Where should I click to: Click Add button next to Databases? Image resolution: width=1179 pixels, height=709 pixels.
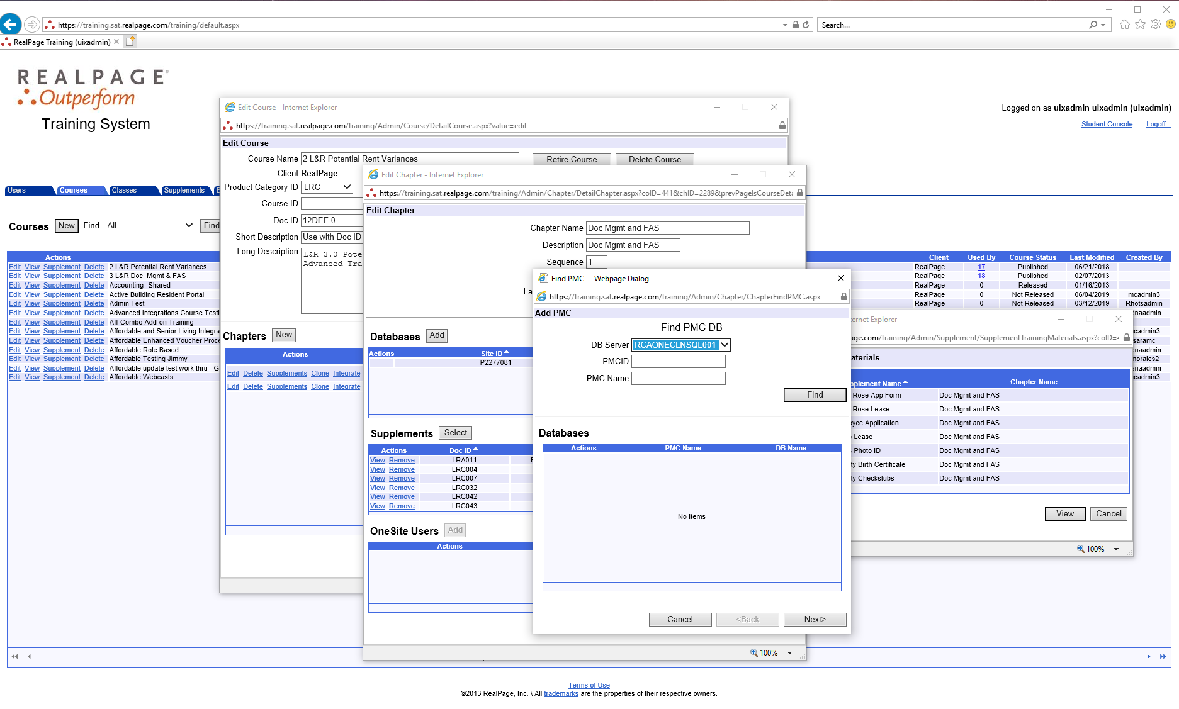pyautogui.click(x=437, y=335)
